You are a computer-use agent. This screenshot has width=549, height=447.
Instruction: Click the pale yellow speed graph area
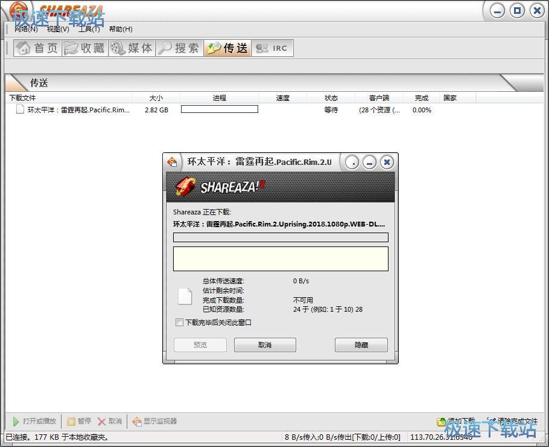pos(281,259)
